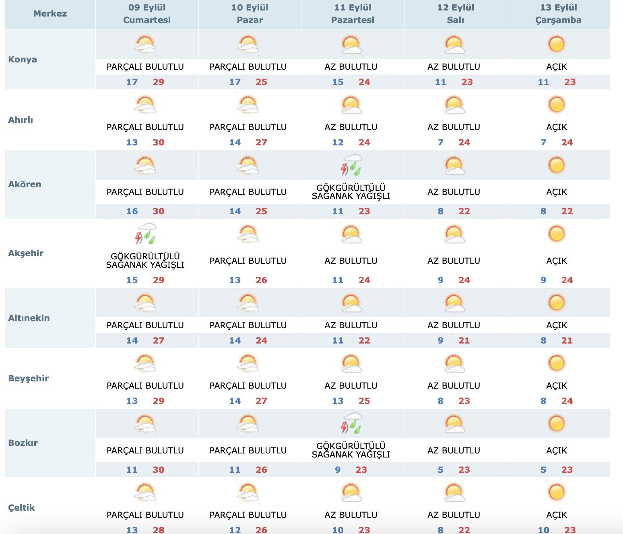Click Konya's 10 Eylül weather icon

[248, 45]
